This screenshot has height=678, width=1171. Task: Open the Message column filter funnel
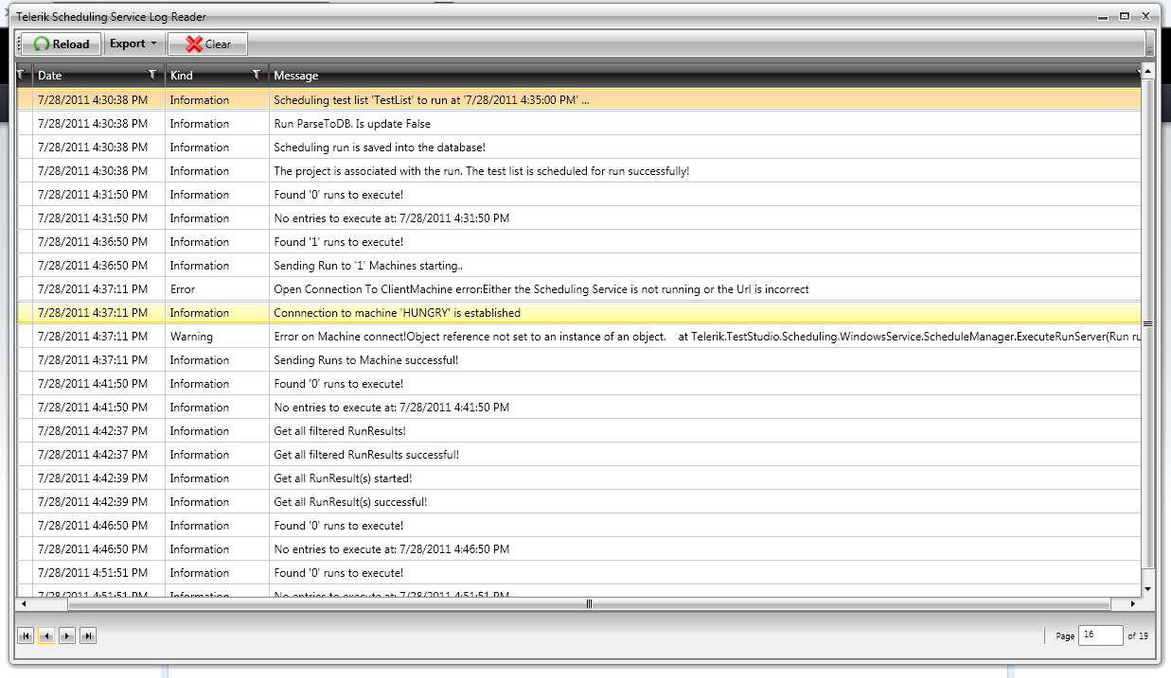tap(1139, 75)
